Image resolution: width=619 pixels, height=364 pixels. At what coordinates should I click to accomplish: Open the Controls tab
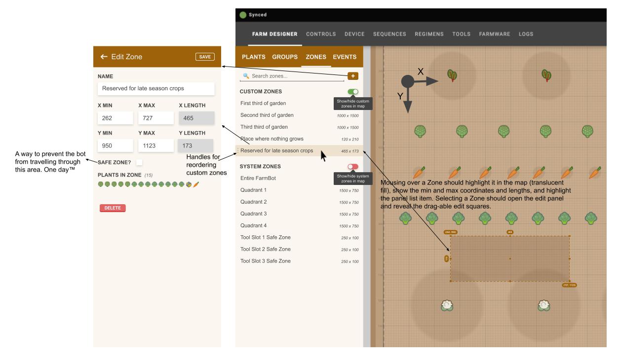tap(321, 34)
